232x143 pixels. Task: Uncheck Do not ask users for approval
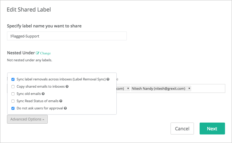point(13,108)
